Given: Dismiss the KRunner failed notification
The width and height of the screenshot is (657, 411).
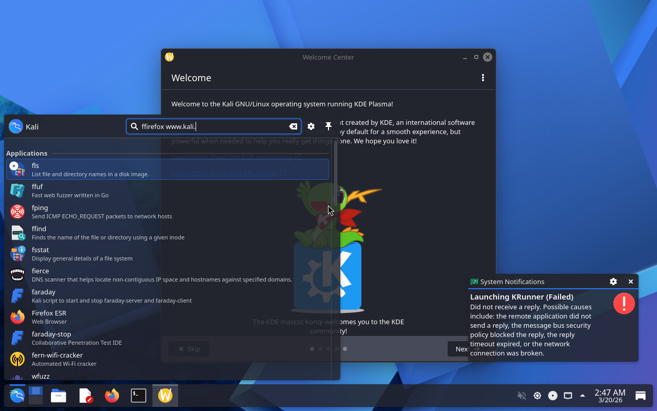Looking at the screenshot, I should [x=630, y=282].
